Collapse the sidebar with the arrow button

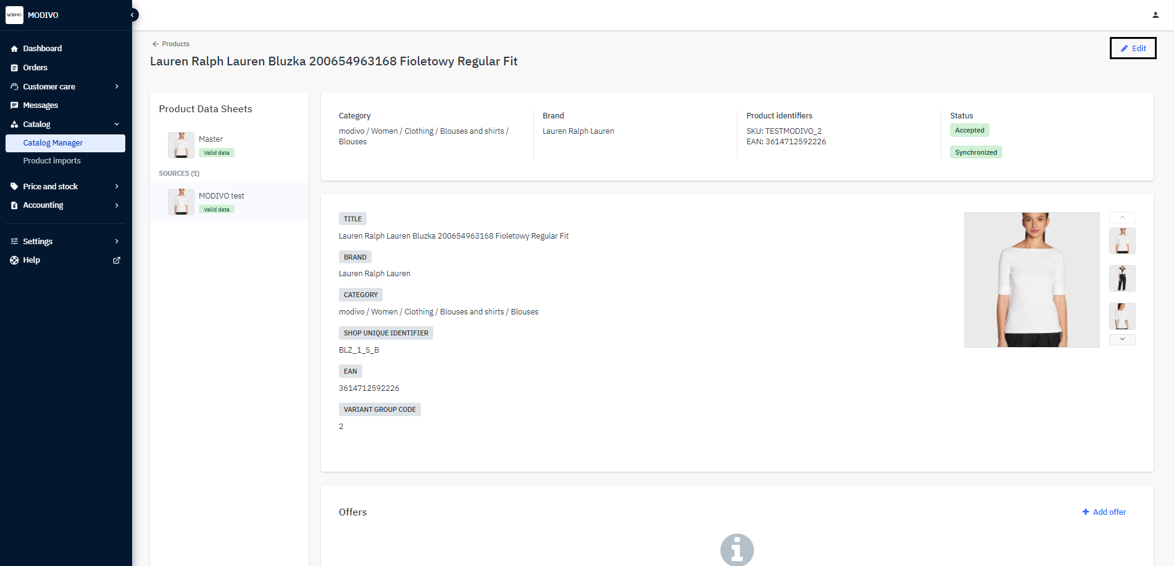pyautogui.click(x=132, y=15)
